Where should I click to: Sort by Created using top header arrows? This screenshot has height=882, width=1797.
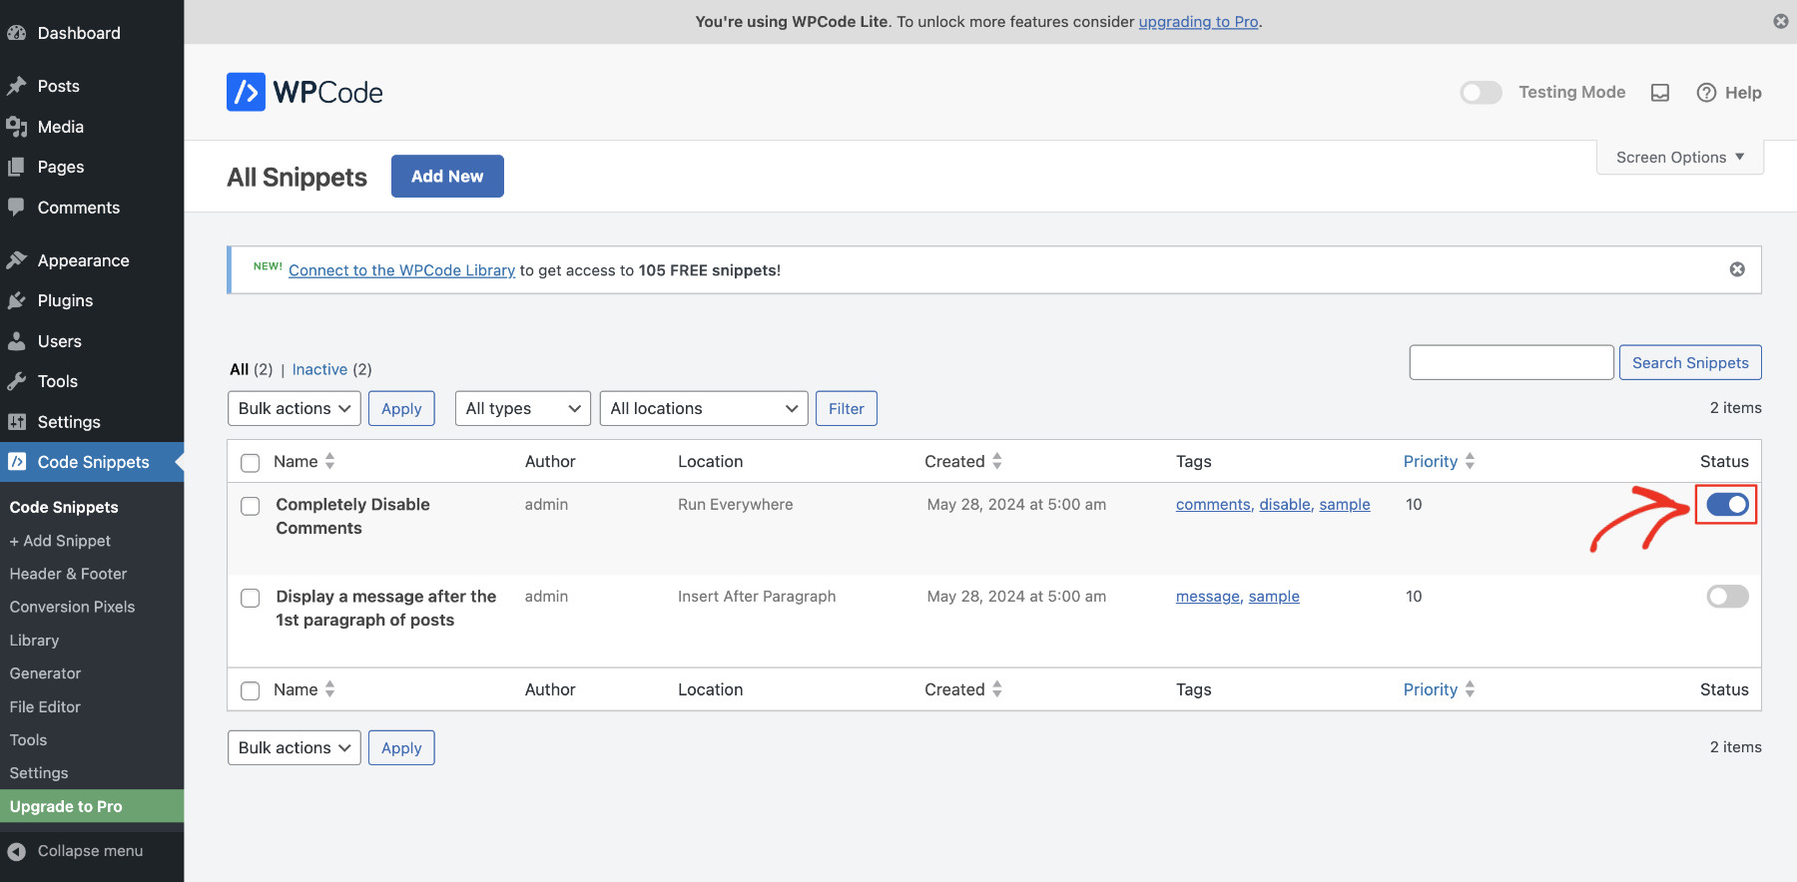(x=997, y=461)
